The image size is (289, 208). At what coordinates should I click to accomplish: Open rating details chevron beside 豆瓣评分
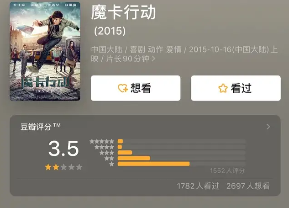(268, 127)
